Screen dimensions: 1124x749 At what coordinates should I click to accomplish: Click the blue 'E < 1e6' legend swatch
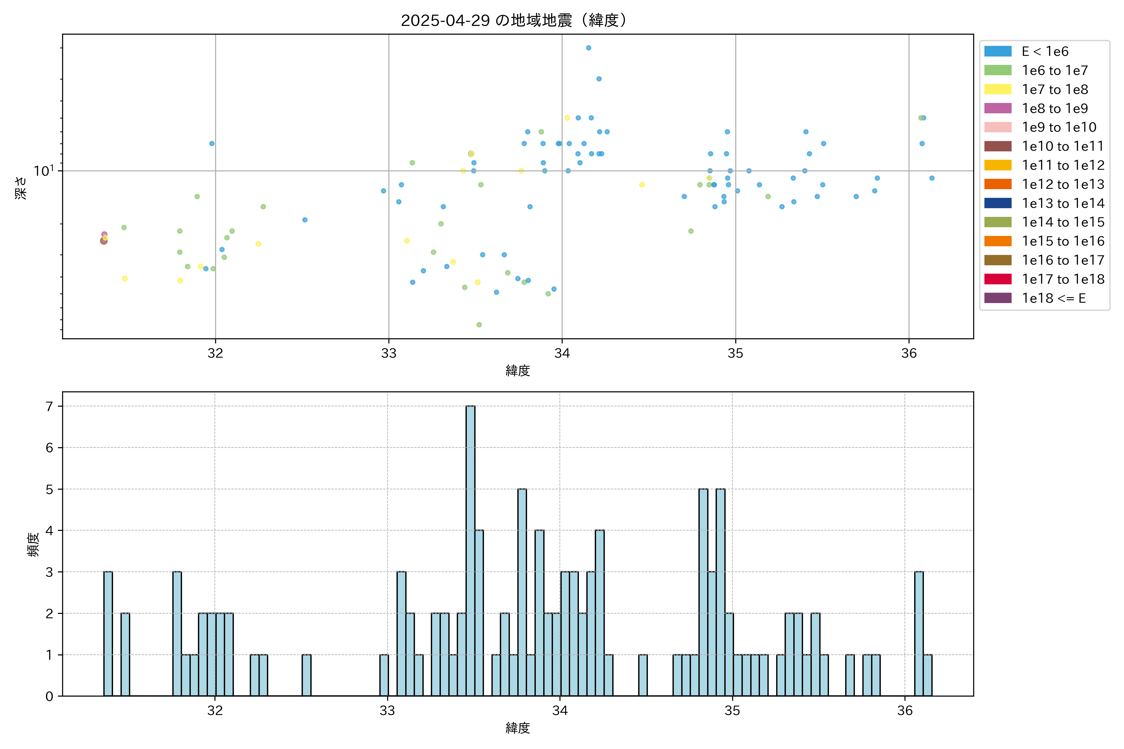[x=997, y=51]
